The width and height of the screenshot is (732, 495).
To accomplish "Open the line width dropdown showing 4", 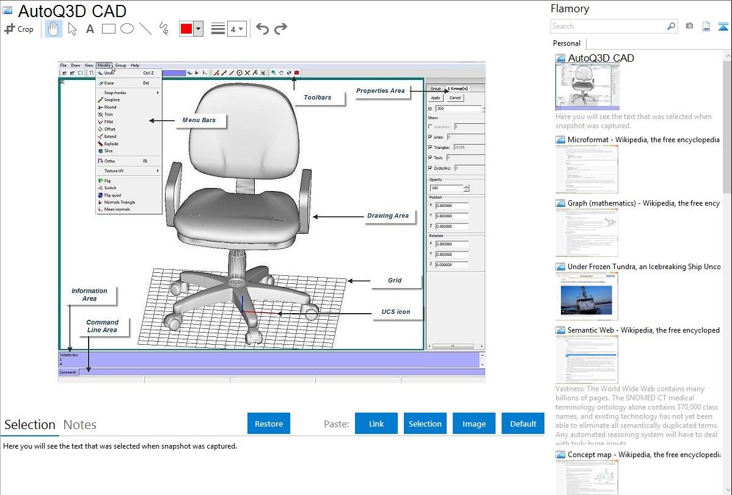I will pyautogui.click(x=236, y=29).
